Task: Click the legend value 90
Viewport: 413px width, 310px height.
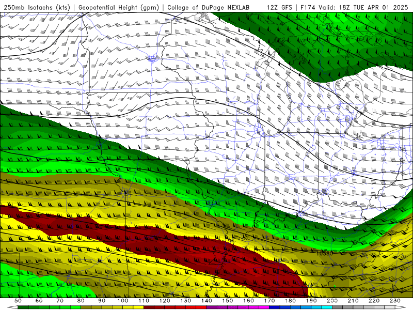Action: click(102, 301)
